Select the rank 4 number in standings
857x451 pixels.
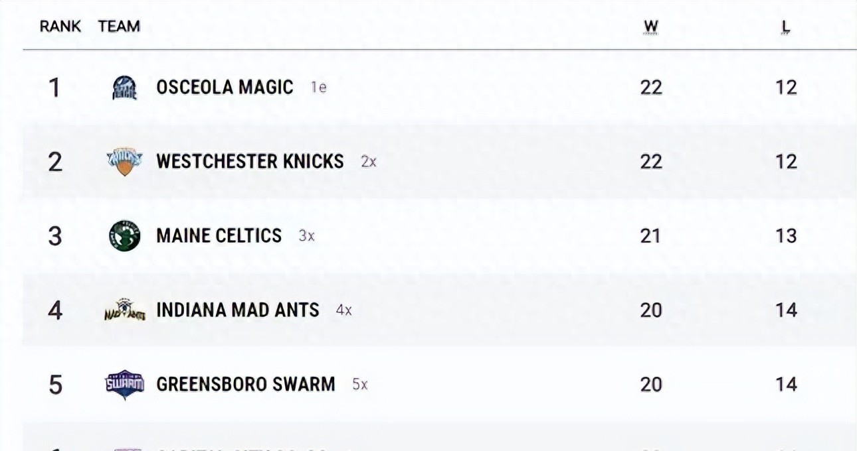tap(55, 310)
